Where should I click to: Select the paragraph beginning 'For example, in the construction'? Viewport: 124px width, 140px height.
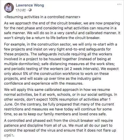pyautogui.click(x=61, y=64)
